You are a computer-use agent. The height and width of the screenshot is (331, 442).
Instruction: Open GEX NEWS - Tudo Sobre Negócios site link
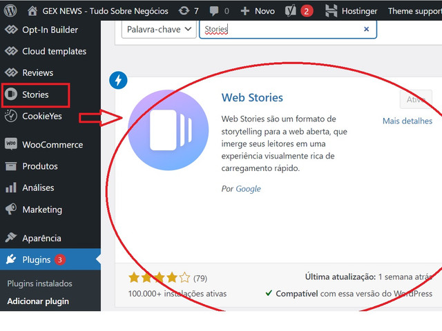(x=105, y=11)
